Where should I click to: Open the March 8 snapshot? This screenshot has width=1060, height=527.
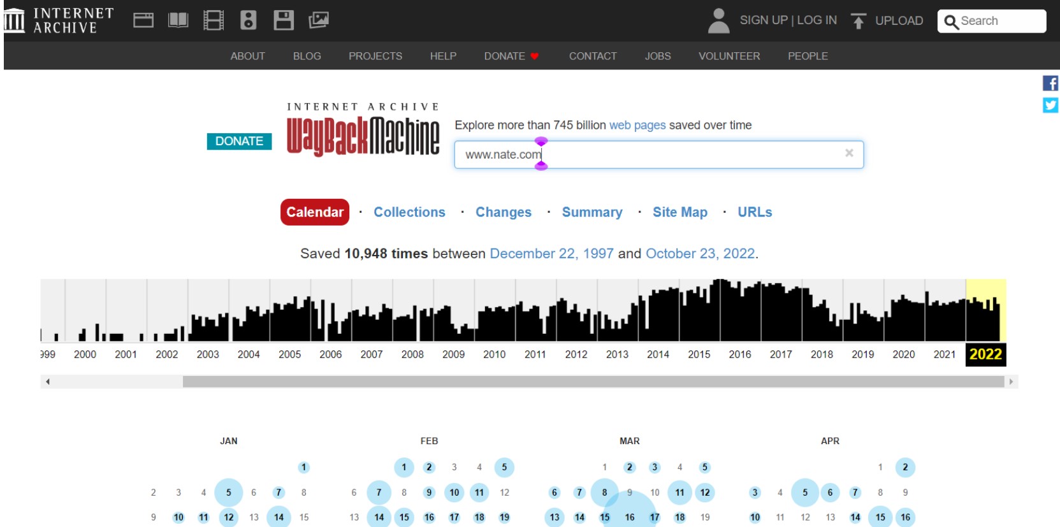tap(605, 493)
